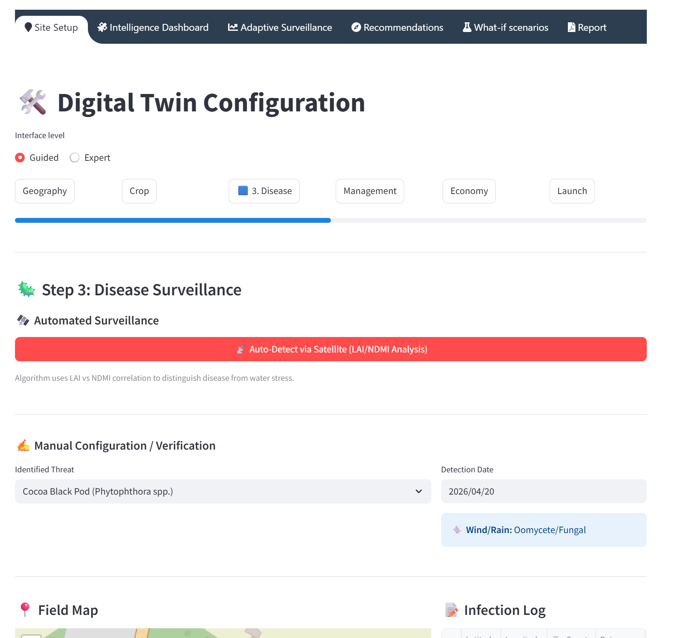Go to the Launch step
The image size is (678, 638).
click(572, 191)
